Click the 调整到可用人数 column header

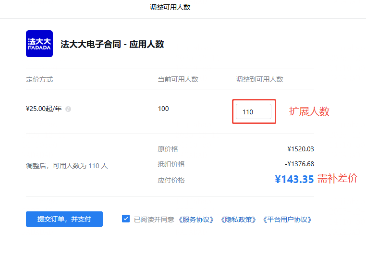point(259,79)
